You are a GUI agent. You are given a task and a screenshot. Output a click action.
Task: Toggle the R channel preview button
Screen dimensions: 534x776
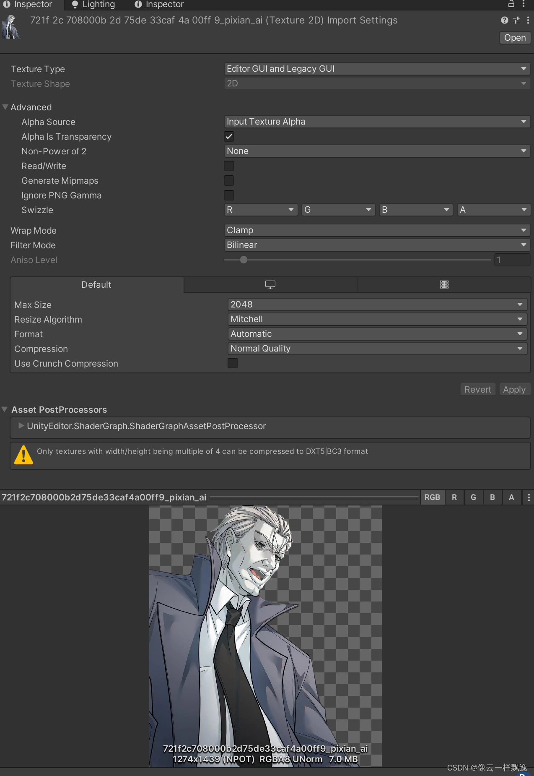[454, 497]
